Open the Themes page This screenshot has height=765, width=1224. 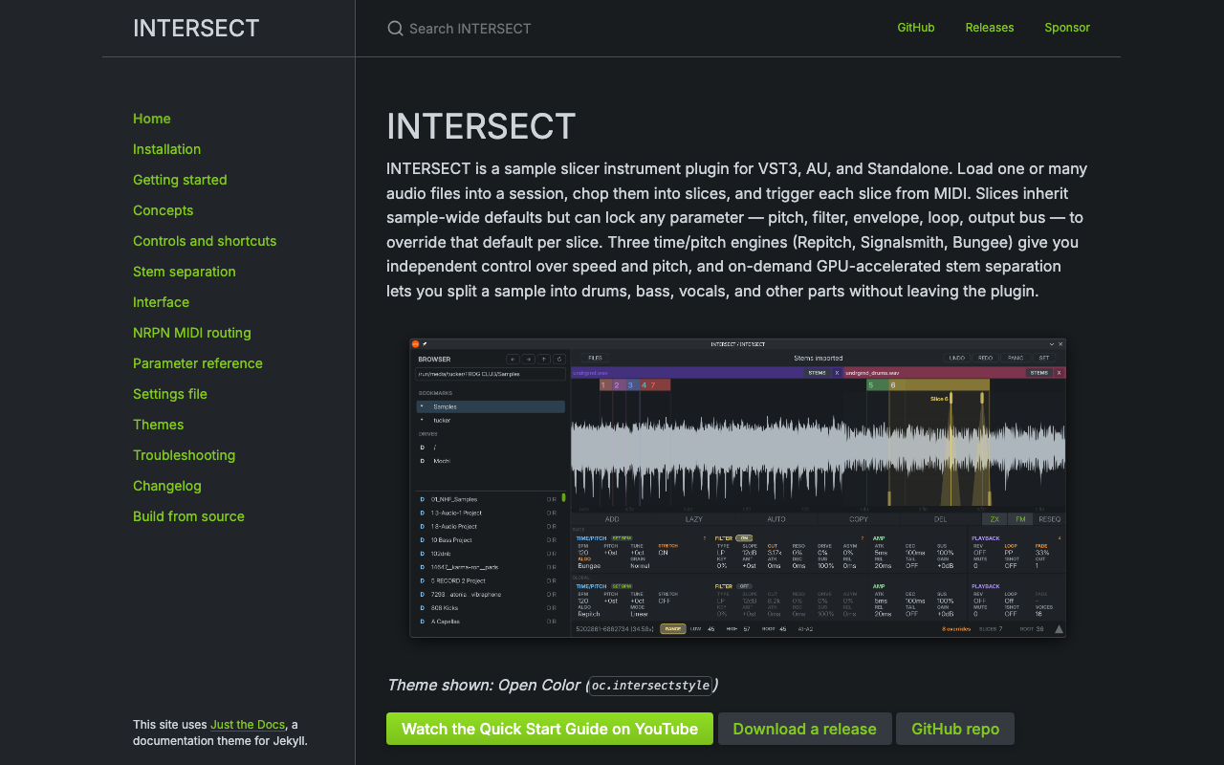point(159,425)
